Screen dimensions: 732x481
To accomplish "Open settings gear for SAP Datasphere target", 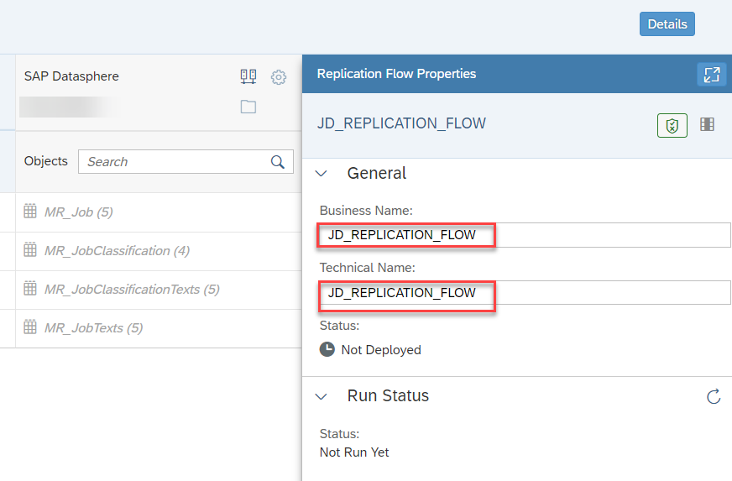I will (279, 77).
